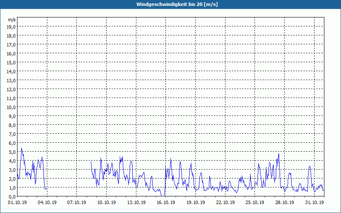The height and width of the screenshot is (213, 341).
Task: Select the 14,0 y-axis label
Action: pyautogui.click(x=12, y=71)
